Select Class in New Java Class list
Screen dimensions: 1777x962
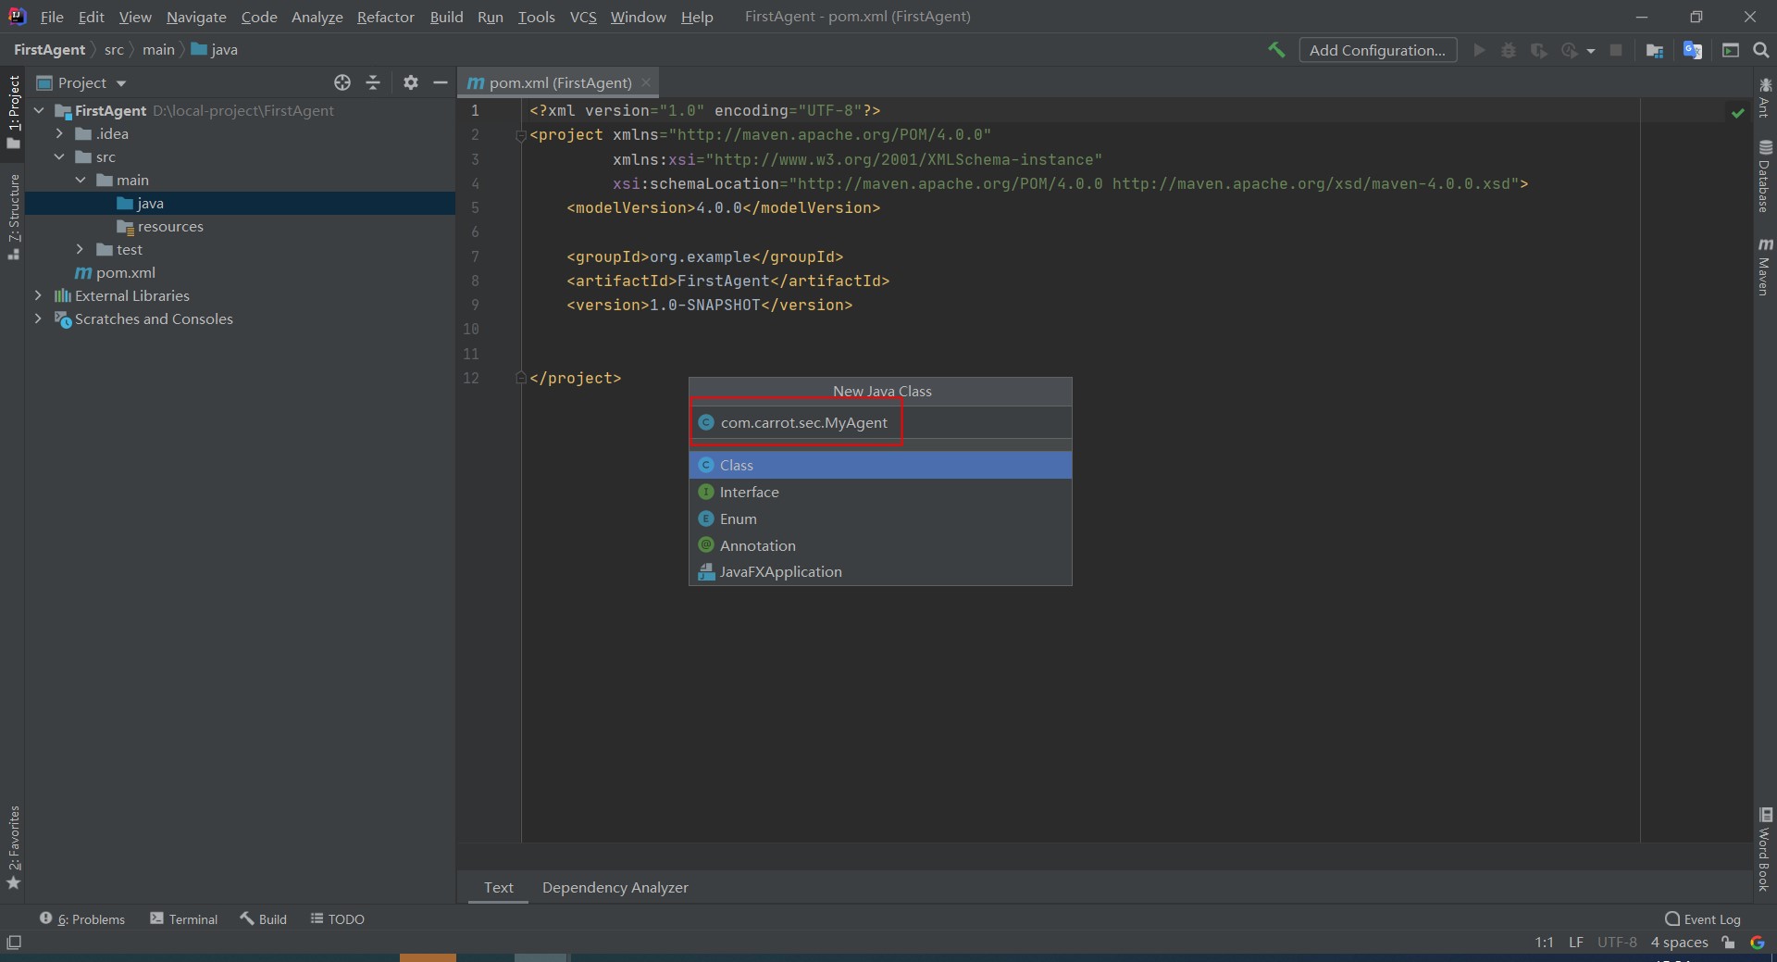880,465
